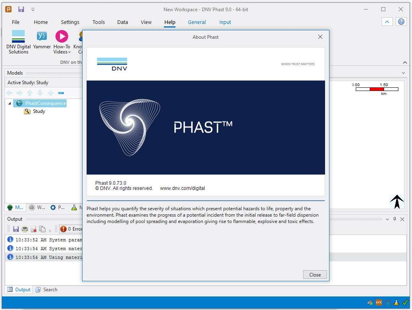Print the output log
Viewport: 412px width, 310px height.
(25, 229)
